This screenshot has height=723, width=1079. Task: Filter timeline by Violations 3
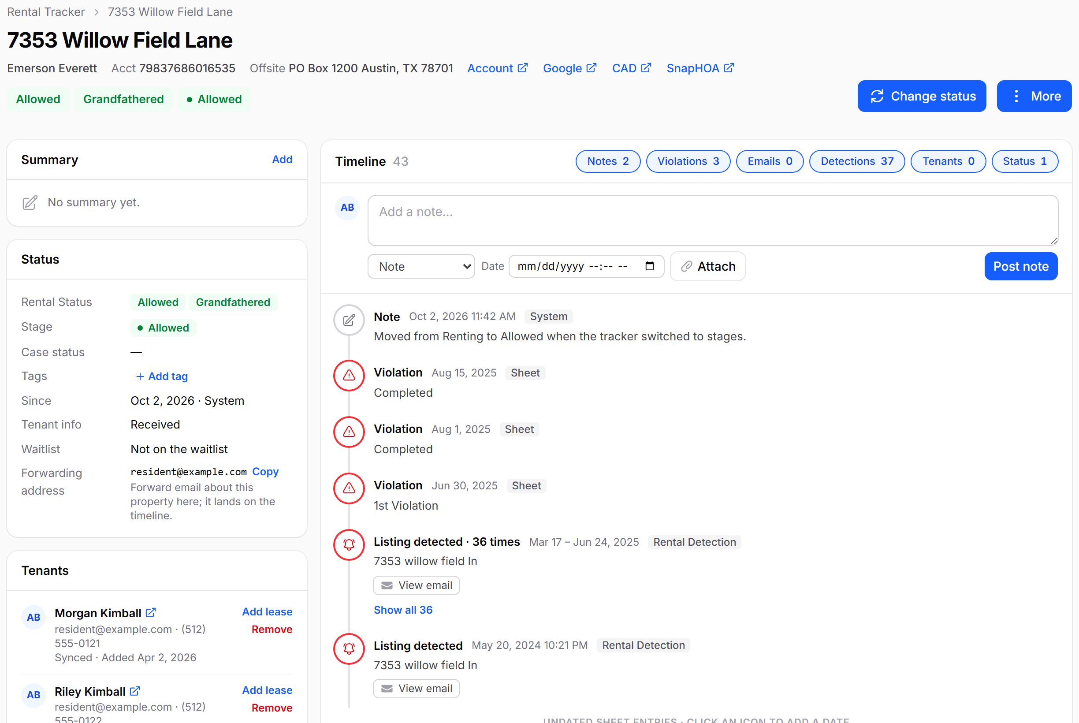tap(688, 161)
